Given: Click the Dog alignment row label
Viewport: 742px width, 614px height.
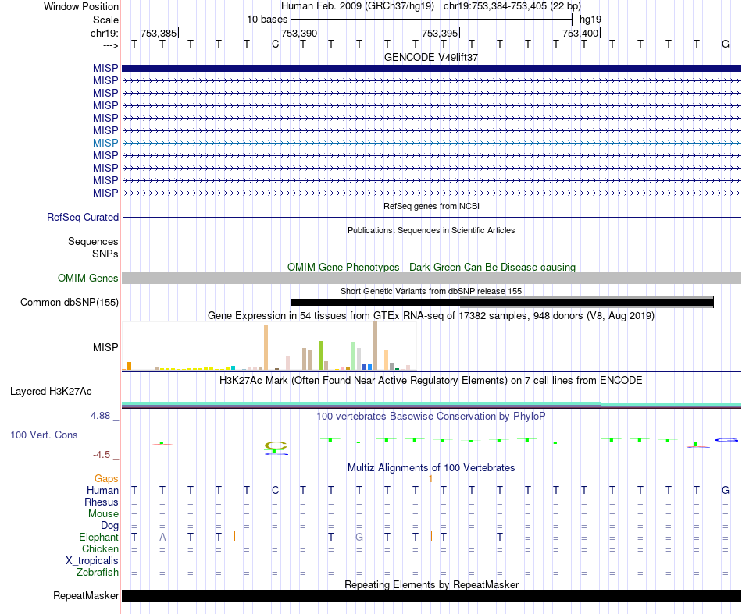Looking at the screenshot, I should [109, 526].
